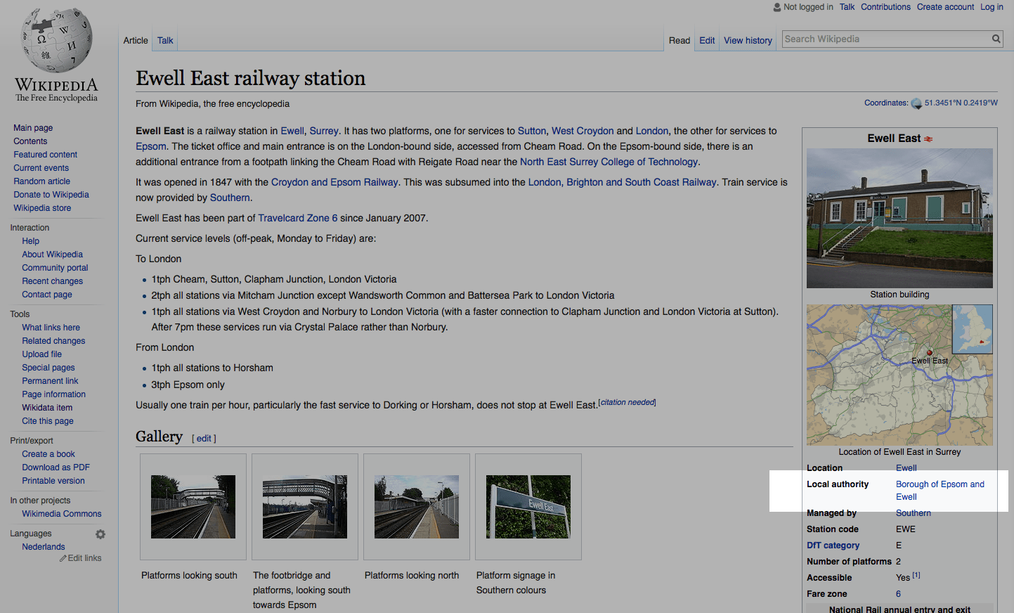The width and height of the screenshot is (1014, 613).
Task: Click the National Rail logo beside Ewell East
Action: coord(928,139)
